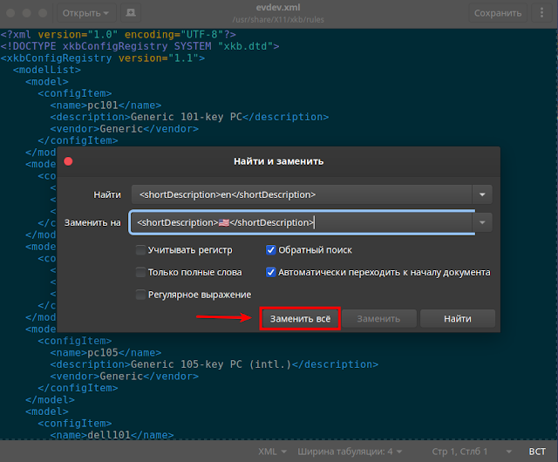Click the Заменить всё button

click(x=300, y=318)
